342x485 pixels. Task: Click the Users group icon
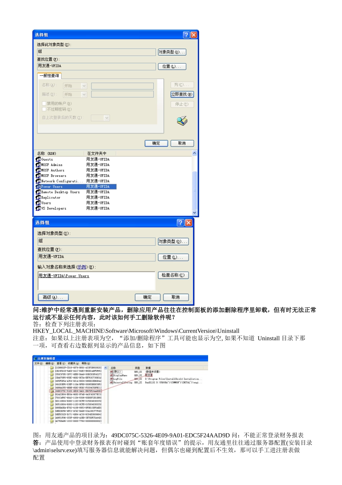tap(38, 203)
